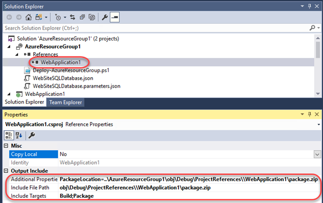The width and height of the screenshot is (323, 203).
Task: Click the Pending Changes Filter icon
Action: (x=58, y=17)
